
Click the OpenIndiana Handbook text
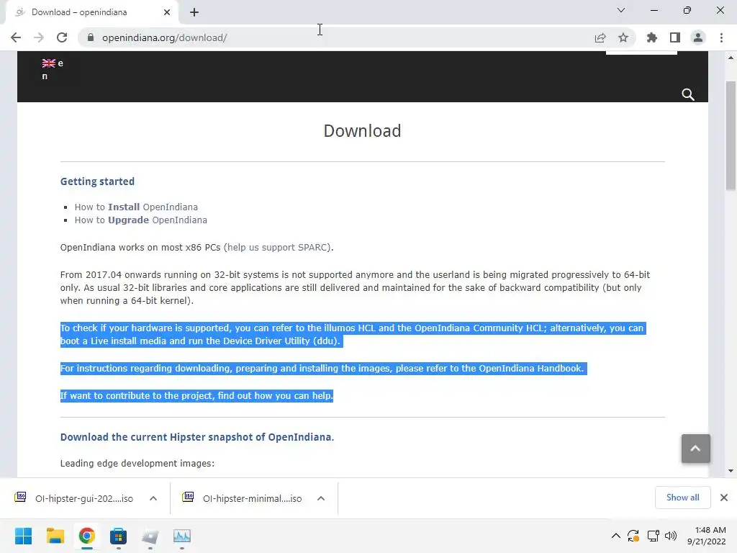(531, 368)
